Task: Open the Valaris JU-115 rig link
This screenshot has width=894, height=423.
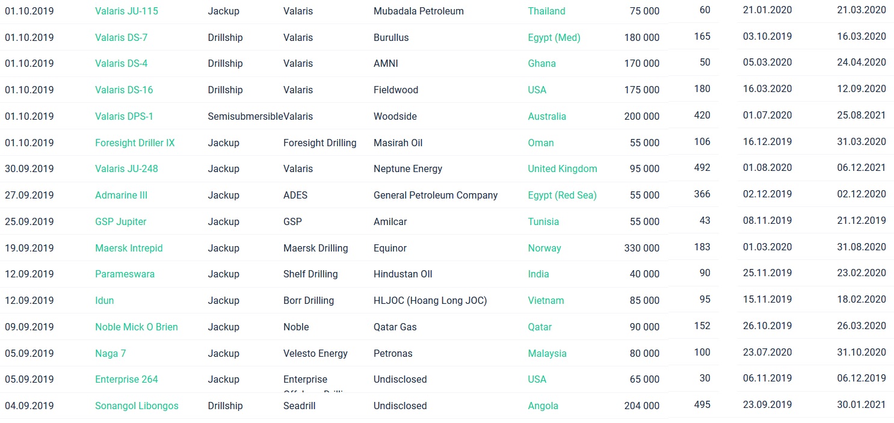Action: click(x=126, y=11)
